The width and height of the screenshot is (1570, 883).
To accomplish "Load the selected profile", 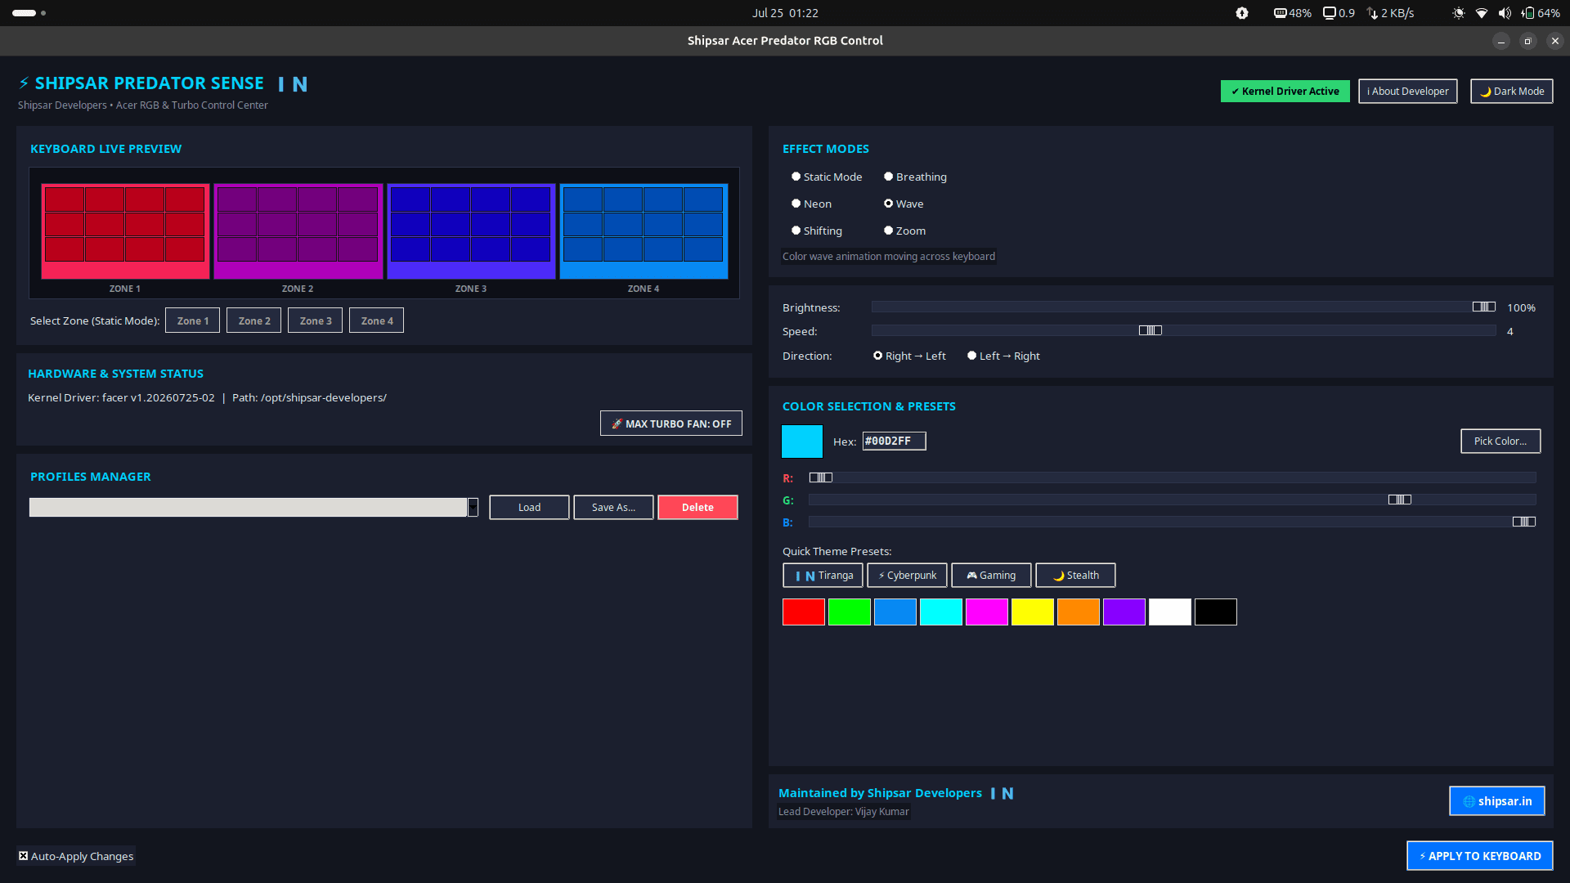I will pos(529,507).
